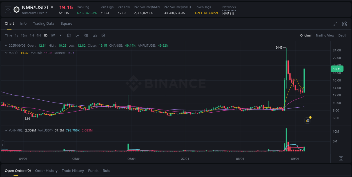Viewport: 352px width, 177px height.
Task: Open the widgets layout grid icon
Action: tap(344, 24)
